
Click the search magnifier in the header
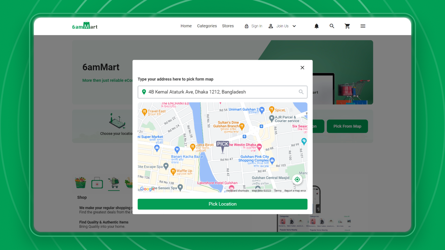[332, 26]
